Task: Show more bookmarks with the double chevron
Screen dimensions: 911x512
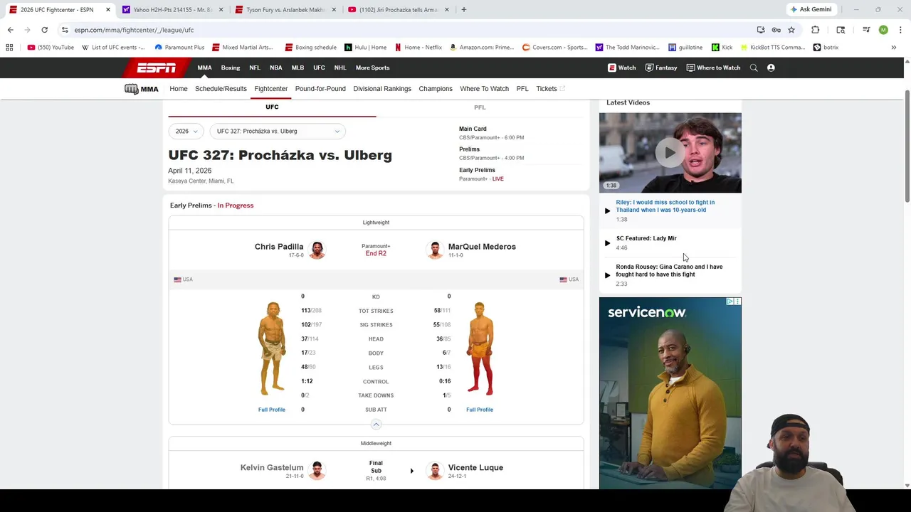Action: (893, 47)
